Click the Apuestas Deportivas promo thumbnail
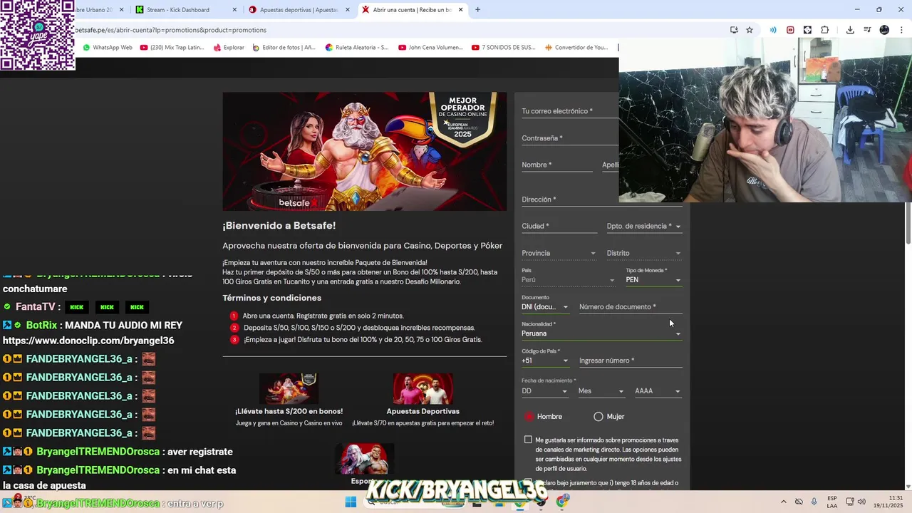The width and height of the screenshot is (912, 513). click(x=423, y=388)
